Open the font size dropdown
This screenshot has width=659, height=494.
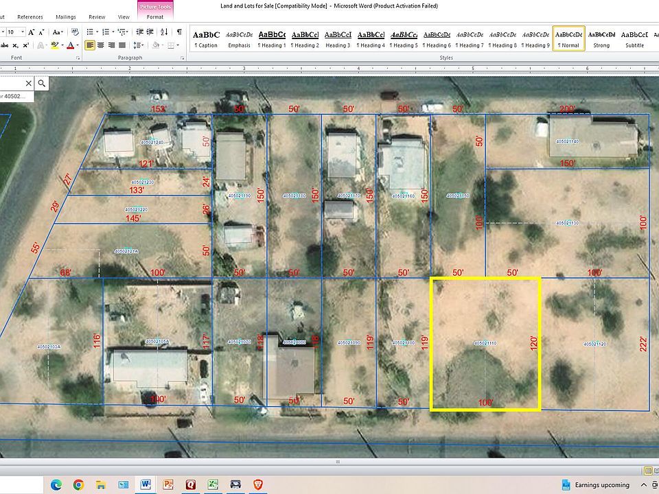coord(22,32)
